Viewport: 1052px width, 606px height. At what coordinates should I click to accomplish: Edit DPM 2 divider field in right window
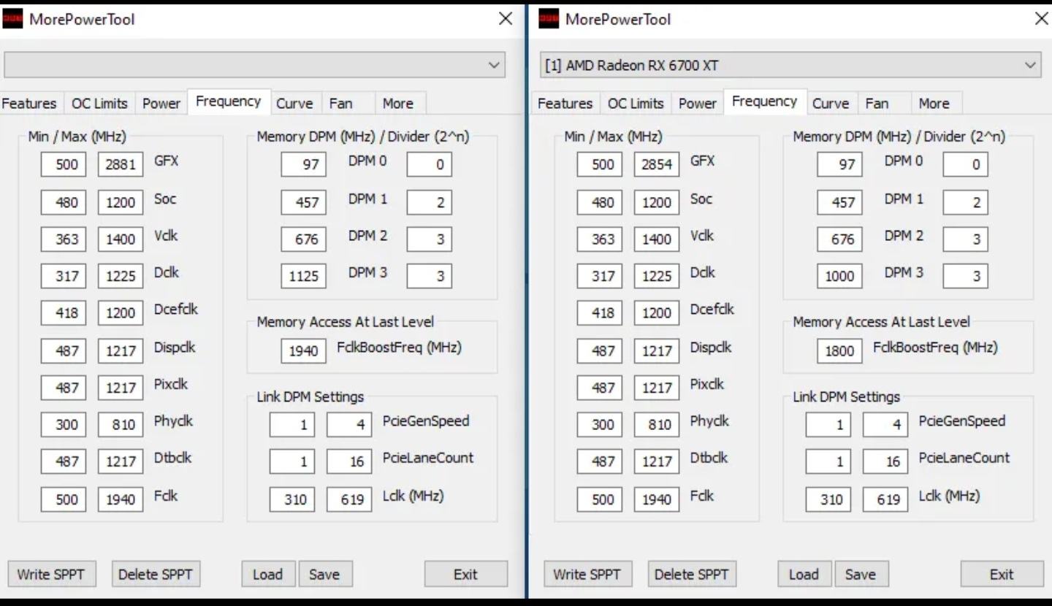tap(966, 239)
